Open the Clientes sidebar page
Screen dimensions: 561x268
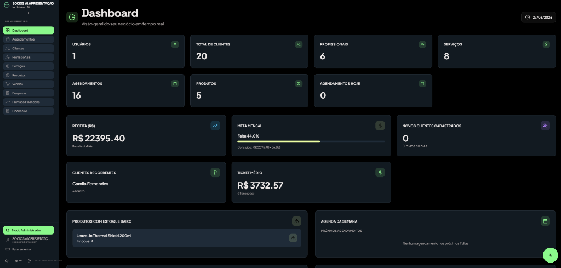28,48
